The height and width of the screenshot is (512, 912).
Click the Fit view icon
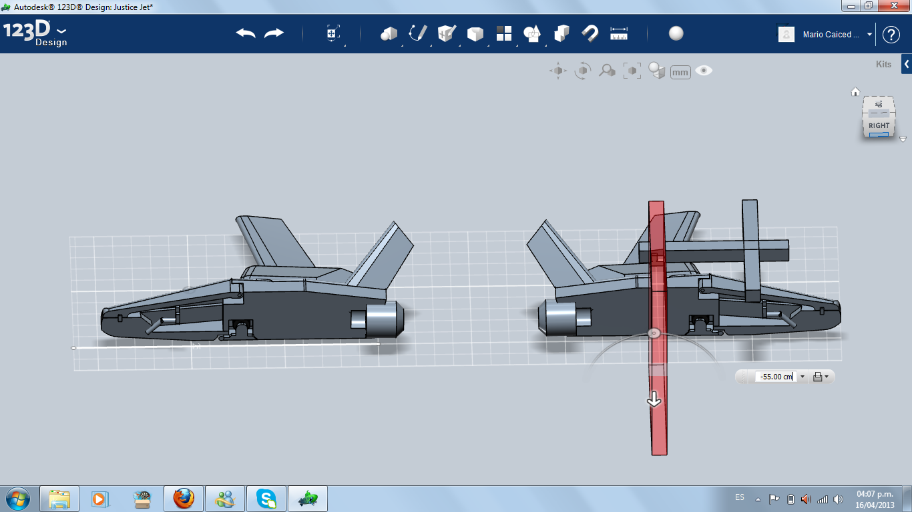pos(632,71)
